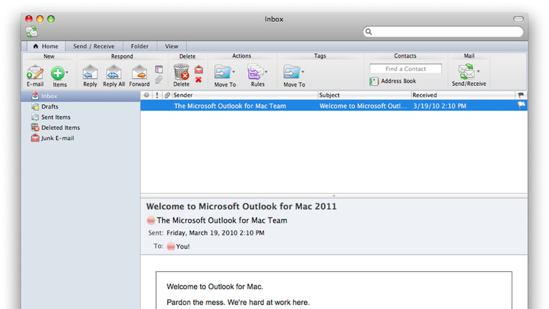Click the search field in the title bar

point(443,32)
